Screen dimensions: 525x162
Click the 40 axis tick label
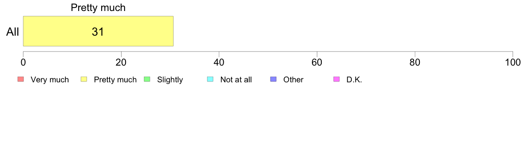coord(219,63)
